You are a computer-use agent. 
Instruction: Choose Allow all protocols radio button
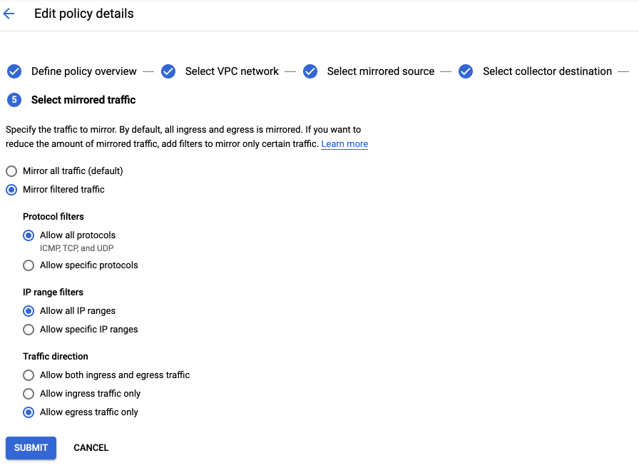29,235
